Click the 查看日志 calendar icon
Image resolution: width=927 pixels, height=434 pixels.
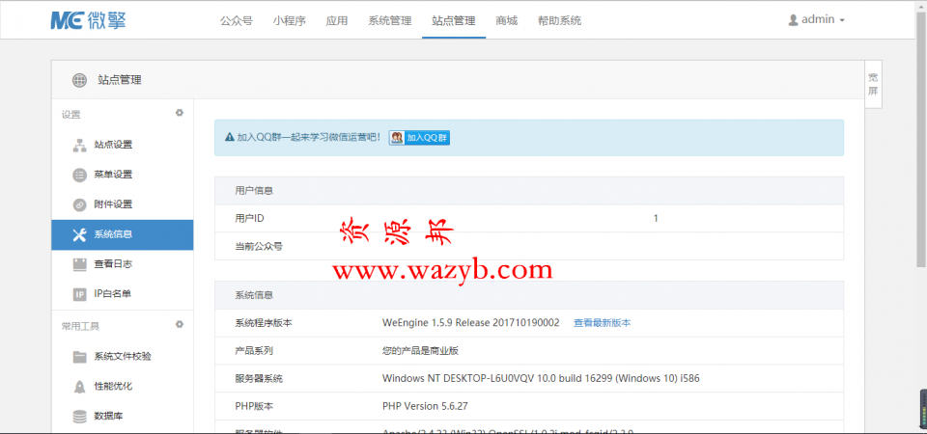point(79,264)
